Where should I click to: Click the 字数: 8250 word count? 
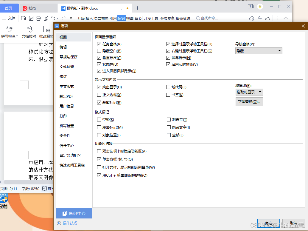pyautogui.click(x=30, y=189)
